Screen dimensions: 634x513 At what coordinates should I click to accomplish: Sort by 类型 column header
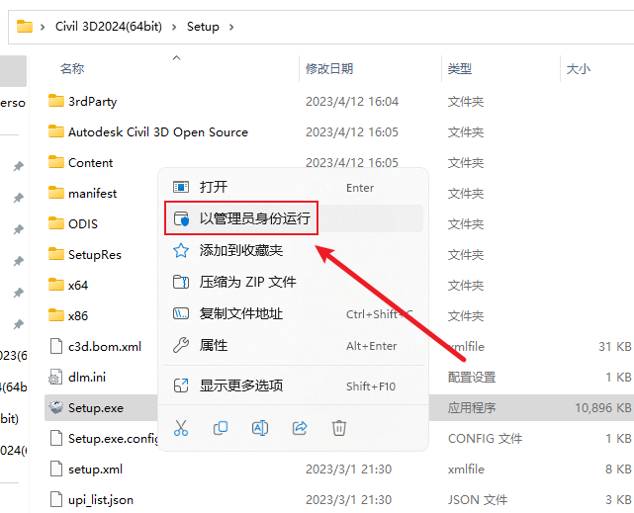[460, 68]
